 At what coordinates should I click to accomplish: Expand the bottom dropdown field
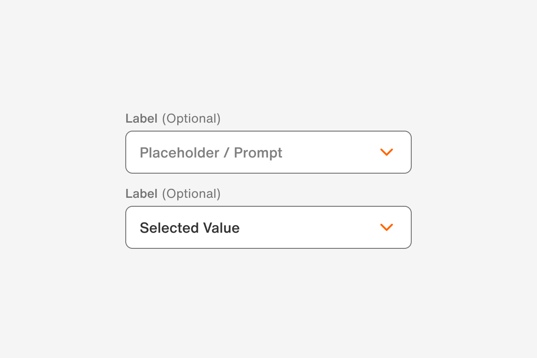click(268, 227)
